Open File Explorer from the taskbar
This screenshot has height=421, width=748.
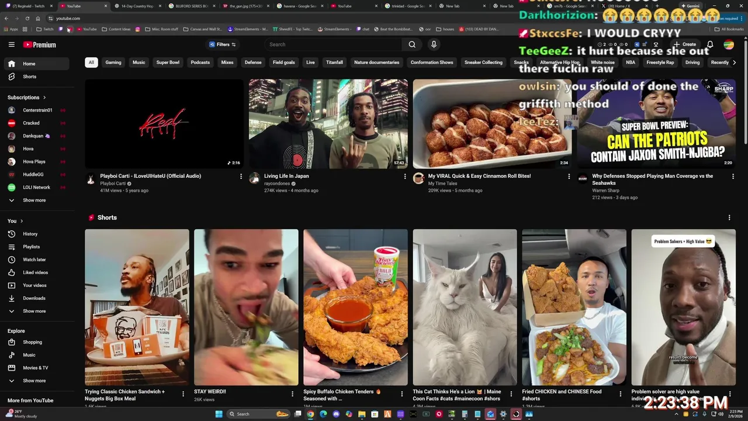point(362,414)
